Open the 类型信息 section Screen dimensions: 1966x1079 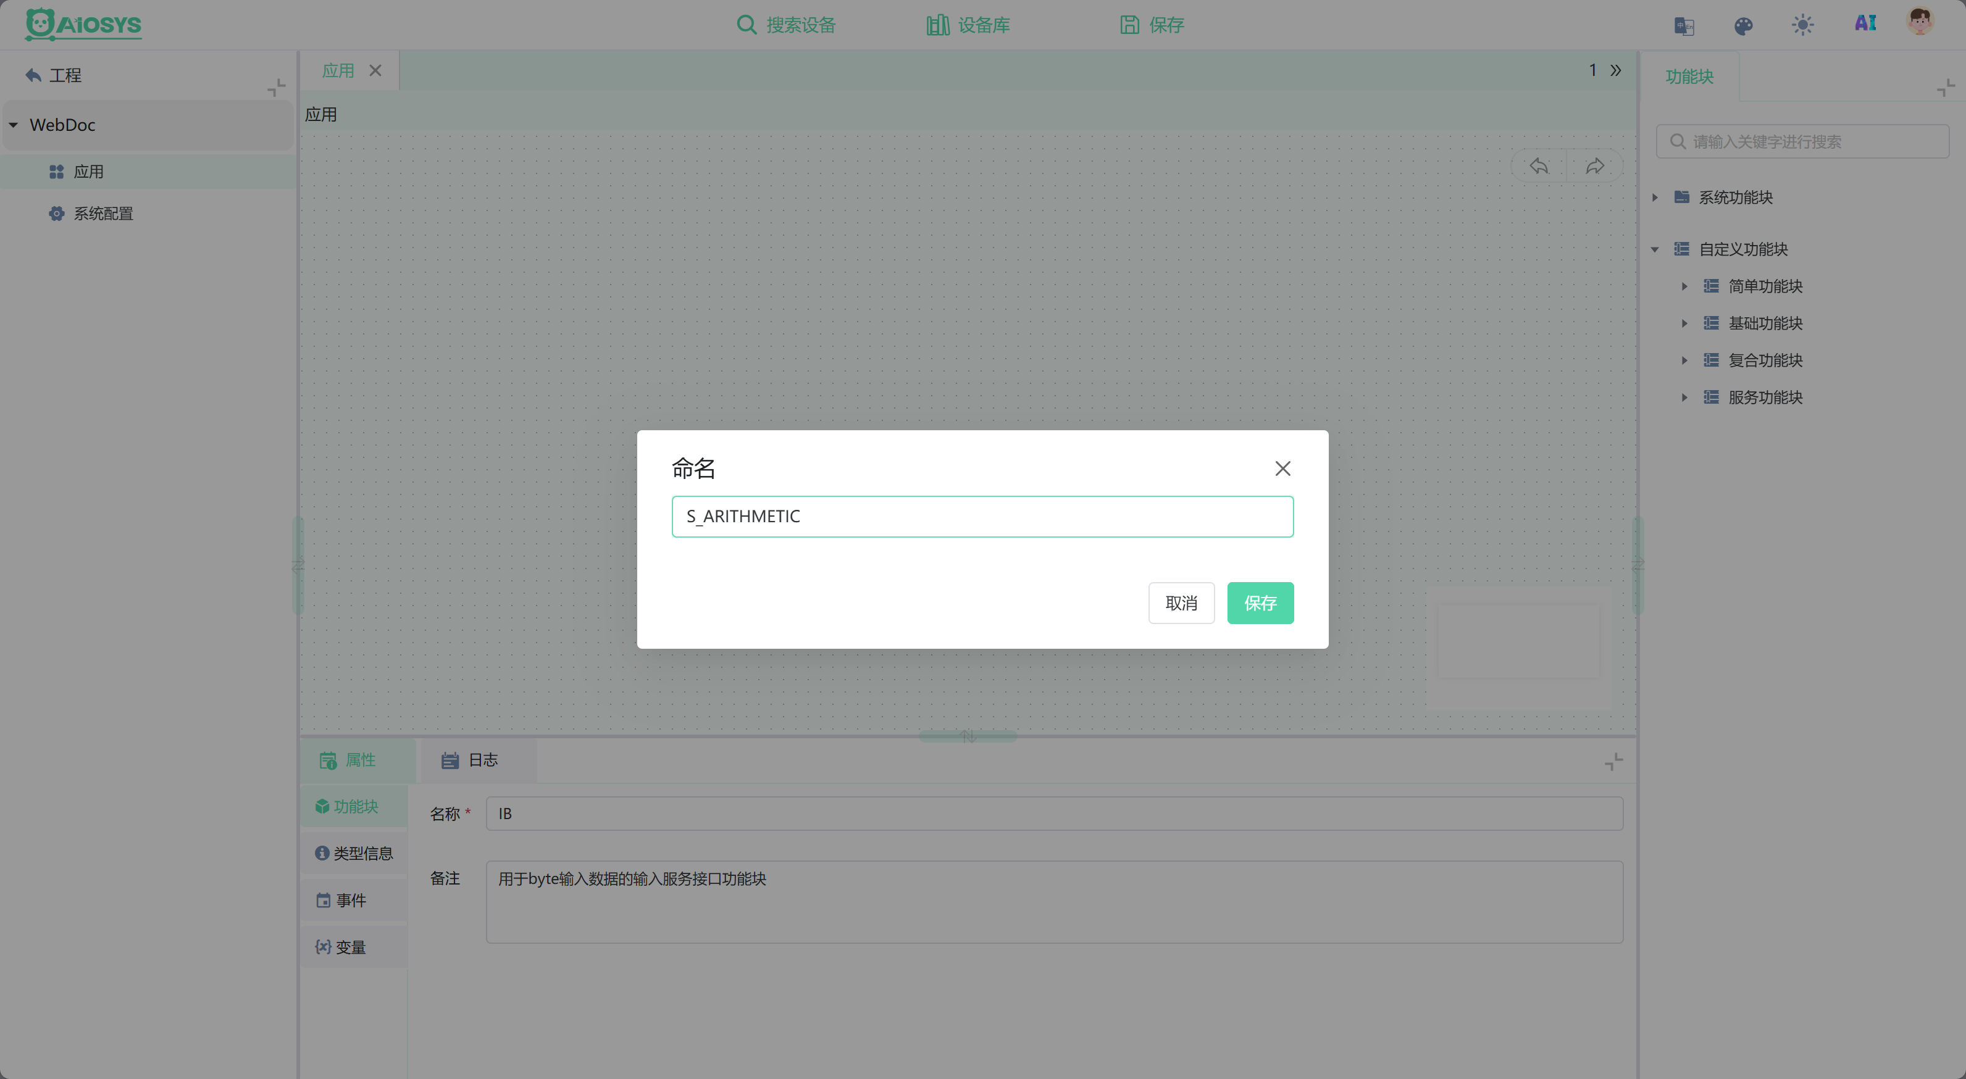[x=353, y=853]
